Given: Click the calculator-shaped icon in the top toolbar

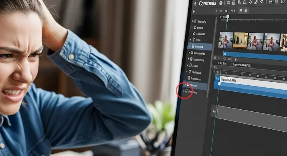Looking at the screenshot, I should coord(234,2).
